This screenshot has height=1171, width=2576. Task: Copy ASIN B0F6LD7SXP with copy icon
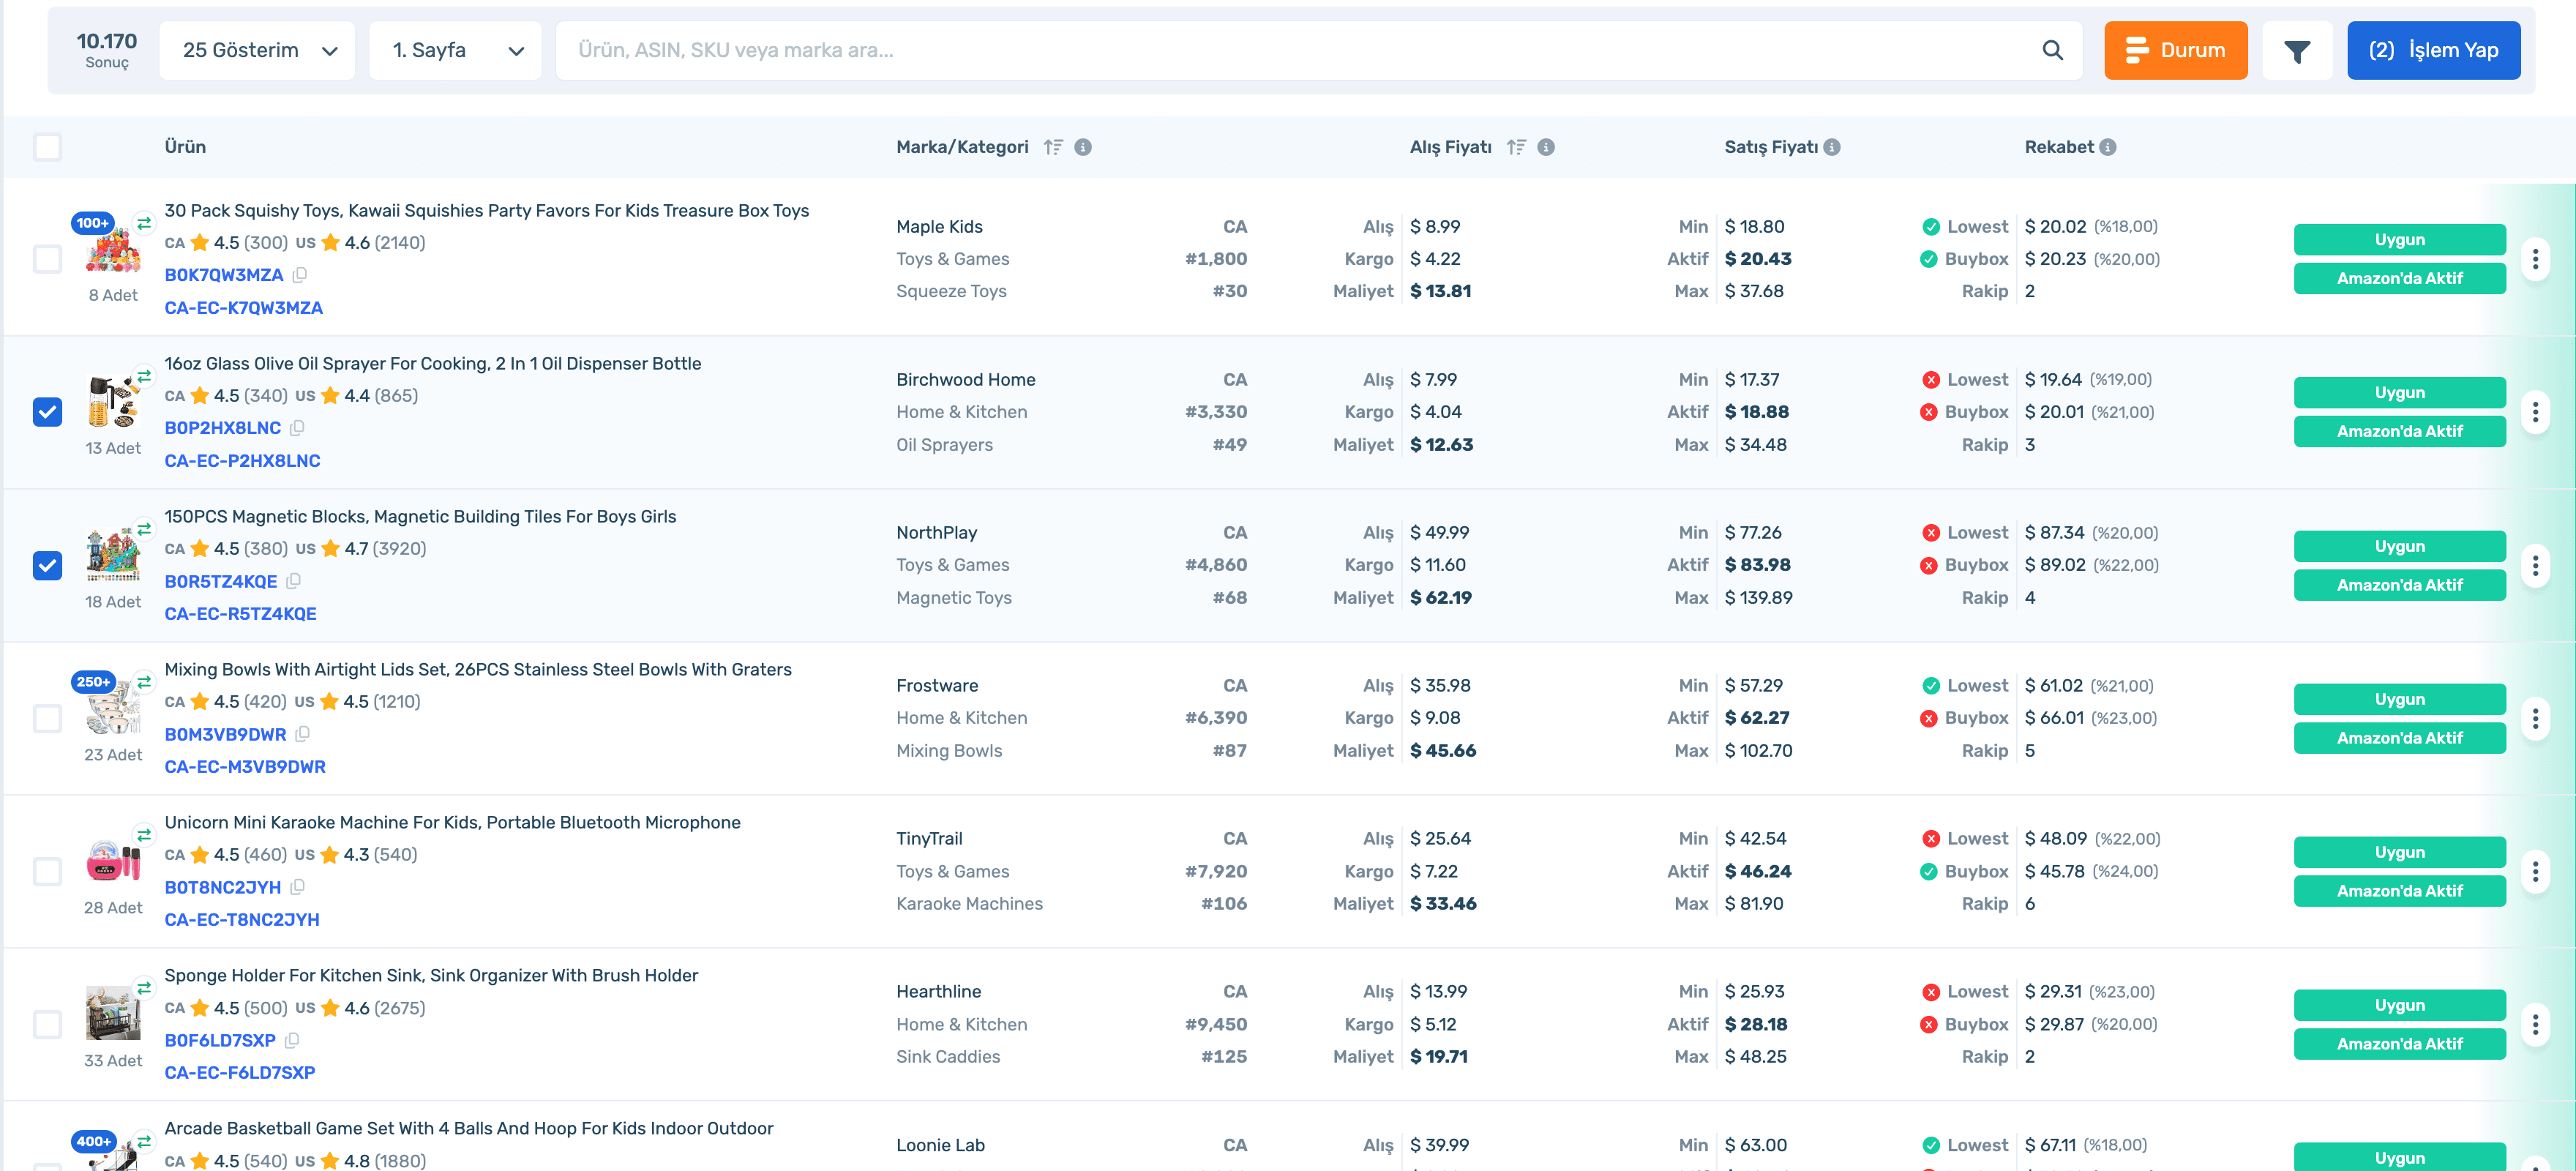[292, 1040]
